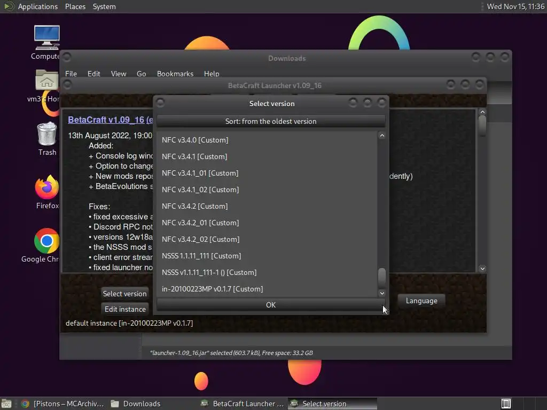547x410 pixels.
Task: Open the Edit menu in Downloads window
Action: click(x=93, y=74)
